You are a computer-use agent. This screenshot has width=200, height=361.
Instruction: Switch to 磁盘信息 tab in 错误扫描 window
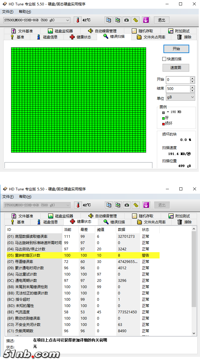[x=47, y=37]
